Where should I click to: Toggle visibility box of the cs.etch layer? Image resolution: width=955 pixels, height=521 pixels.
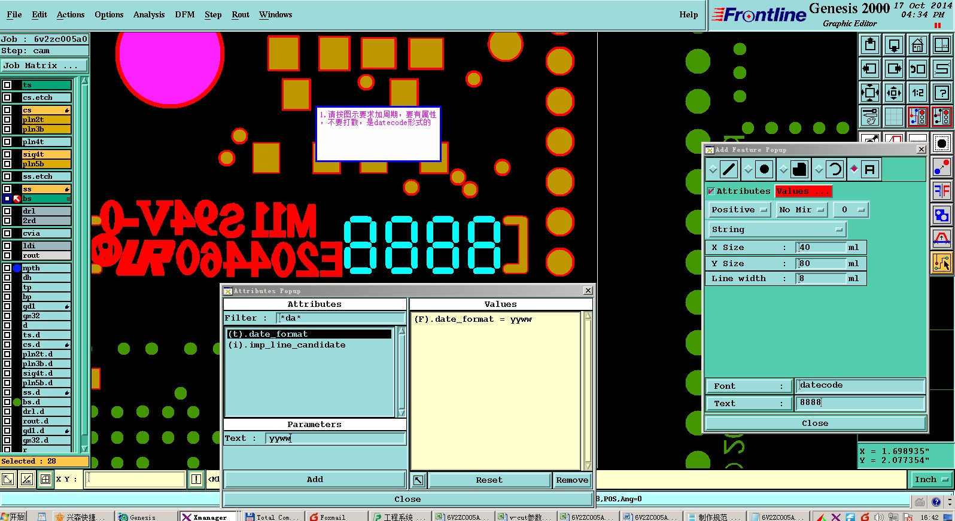pyautogui.click(x=7, y=98)
